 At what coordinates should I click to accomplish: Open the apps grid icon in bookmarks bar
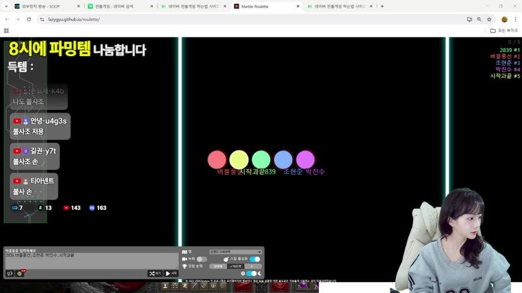pyautogui.click(x=6, y=30)
